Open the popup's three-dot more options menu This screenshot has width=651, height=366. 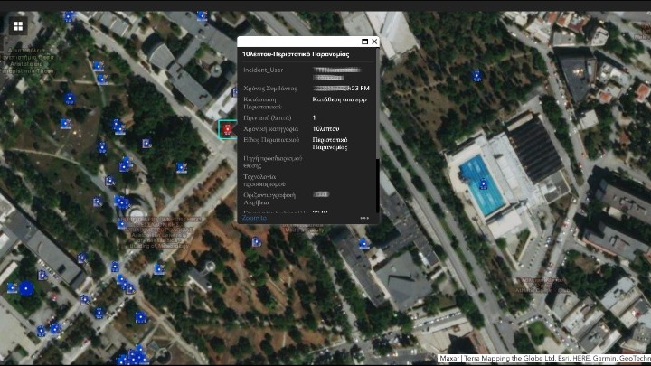(x=364, y=218)
